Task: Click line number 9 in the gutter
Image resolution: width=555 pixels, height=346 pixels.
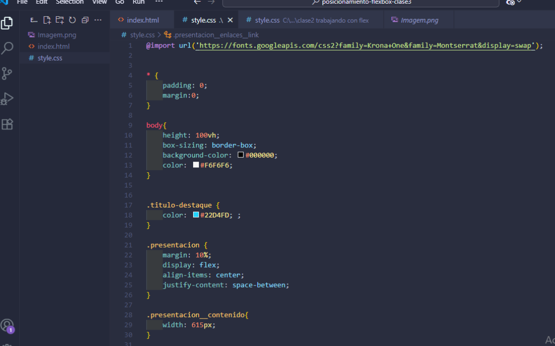Action: [x=130, y=125]
